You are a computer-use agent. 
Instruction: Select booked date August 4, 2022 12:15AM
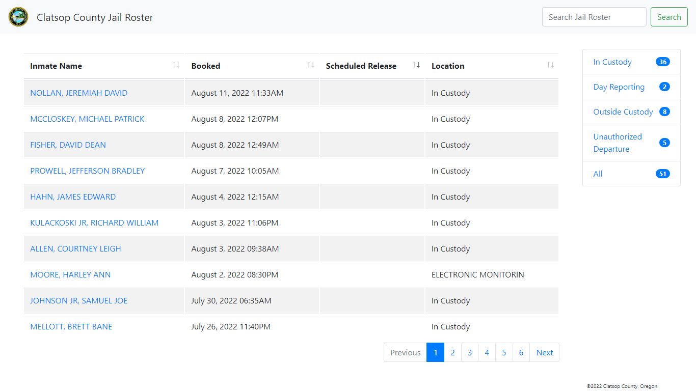[235, 197]
